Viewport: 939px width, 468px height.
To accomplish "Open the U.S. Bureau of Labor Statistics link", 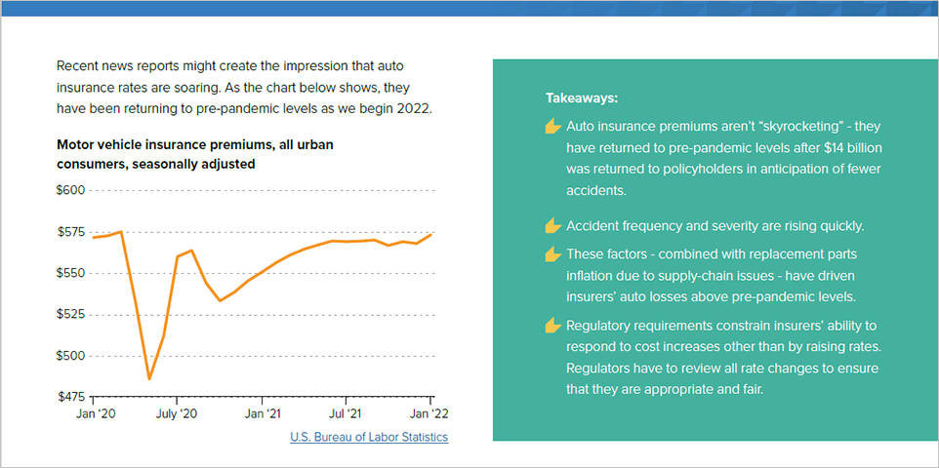I will click(369, 437).
